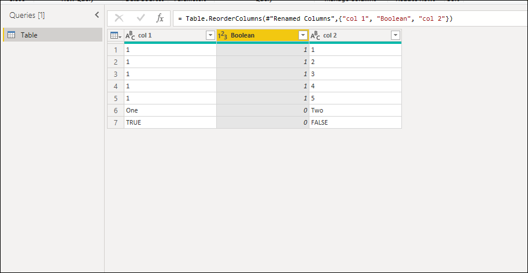The height and width of the screenshot is (273, 528).
Task: Click the 123 type icon of Boolean column
Action: (223, 35)
